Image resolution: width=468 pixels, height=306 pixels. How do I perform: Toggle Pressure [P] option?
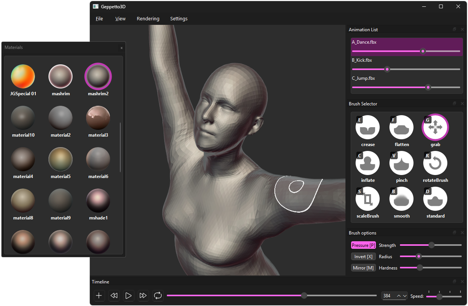click(363, 245)
